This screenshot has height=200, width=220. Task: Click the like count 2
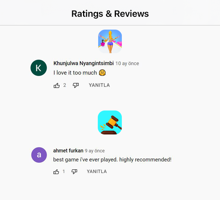[65, 85]
